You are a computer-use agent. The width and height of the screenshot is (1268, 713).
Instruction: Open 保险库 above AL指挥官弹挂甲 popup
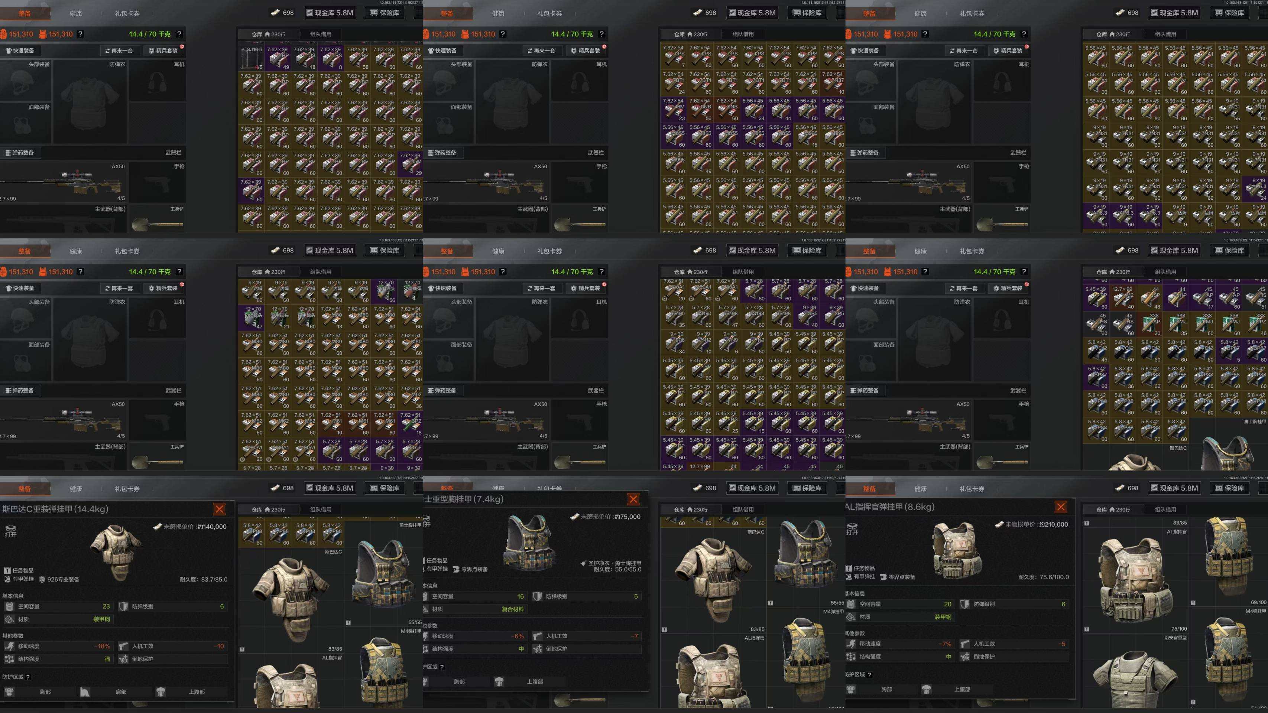click(x=1229, y=488)
